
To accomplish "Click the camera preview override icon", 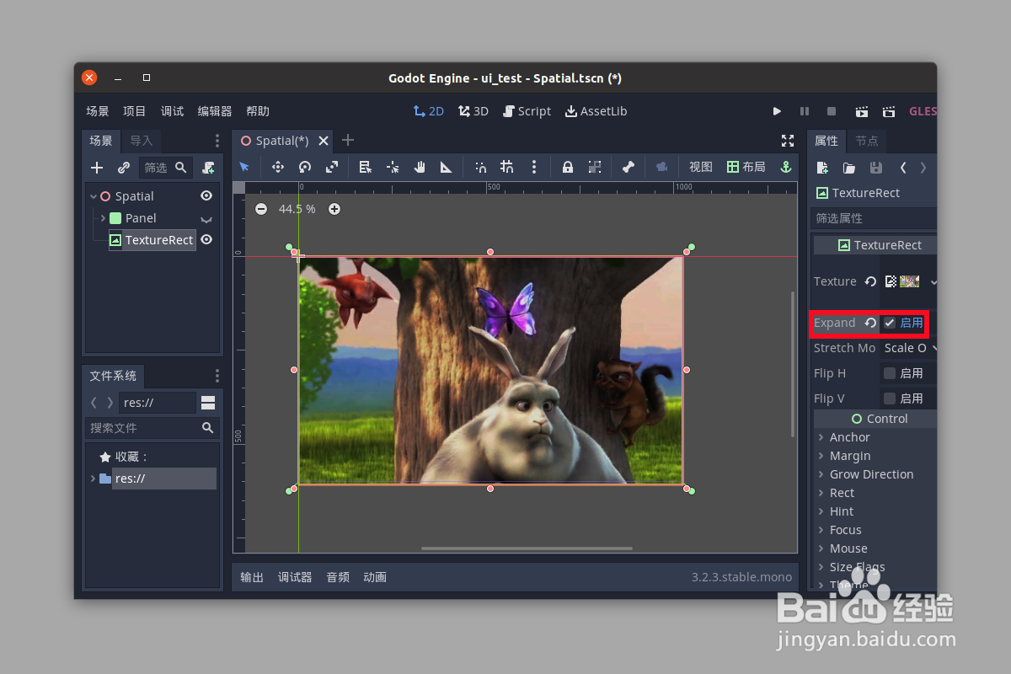I will point(661,167).
